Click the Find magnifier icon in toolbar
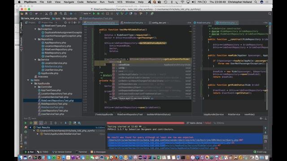This screenshot has width=287, height=161. point(61,14)
